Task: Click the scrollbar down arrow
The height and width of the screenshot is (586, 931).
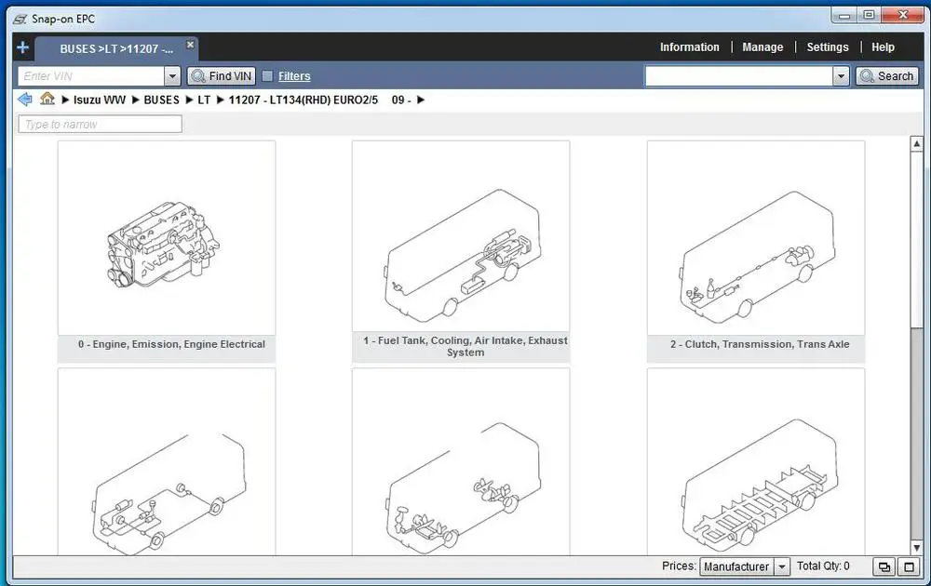Action: coord(917,548)
